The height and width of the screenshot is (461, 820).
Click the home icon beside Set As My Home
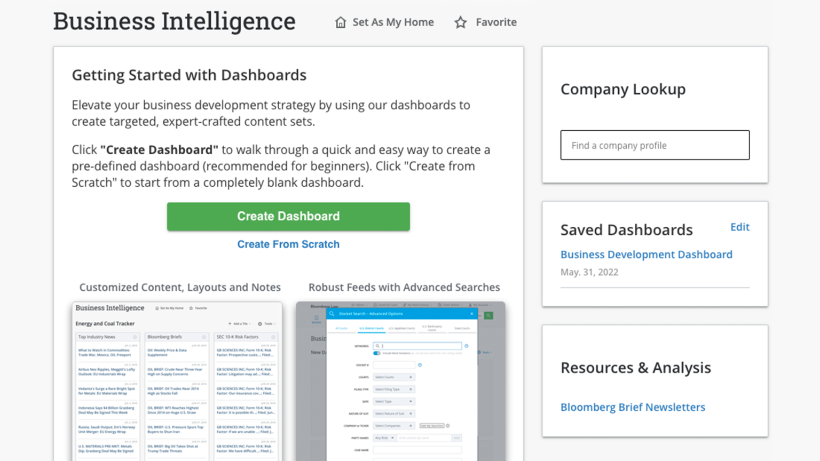pyautogui.click(x=341, y=22)
